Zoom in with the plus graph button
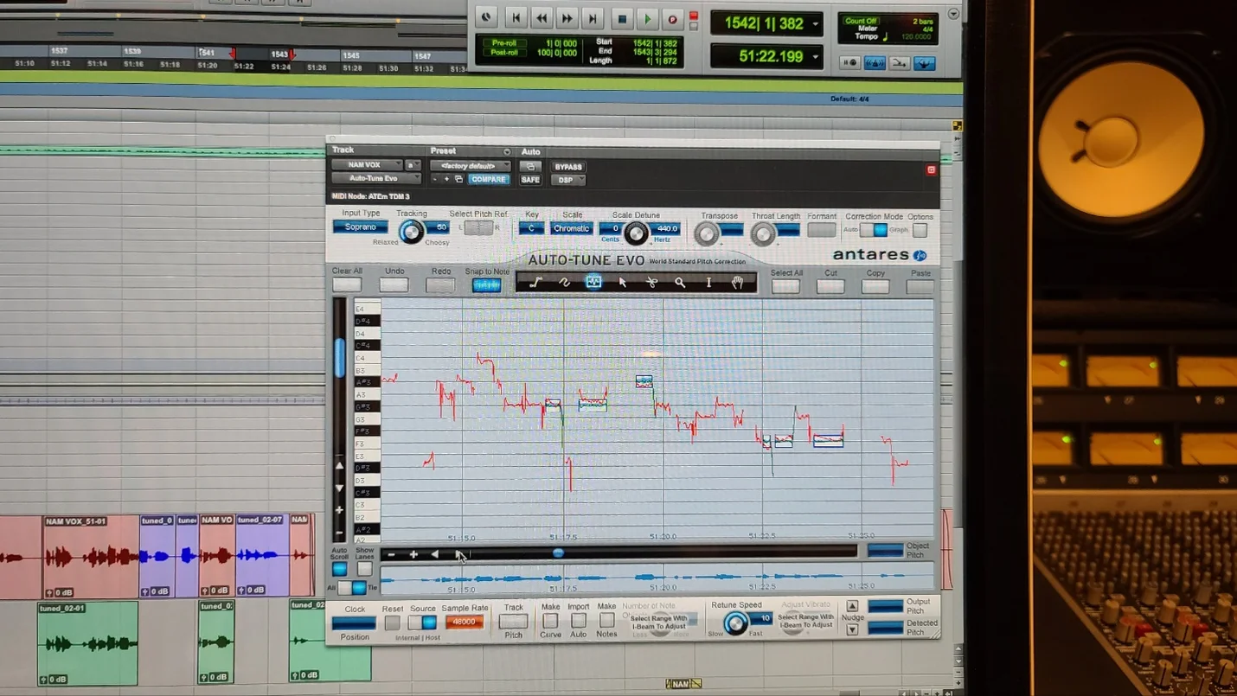The height and width of the screenshot is (696, 1237). coord(413,554)
